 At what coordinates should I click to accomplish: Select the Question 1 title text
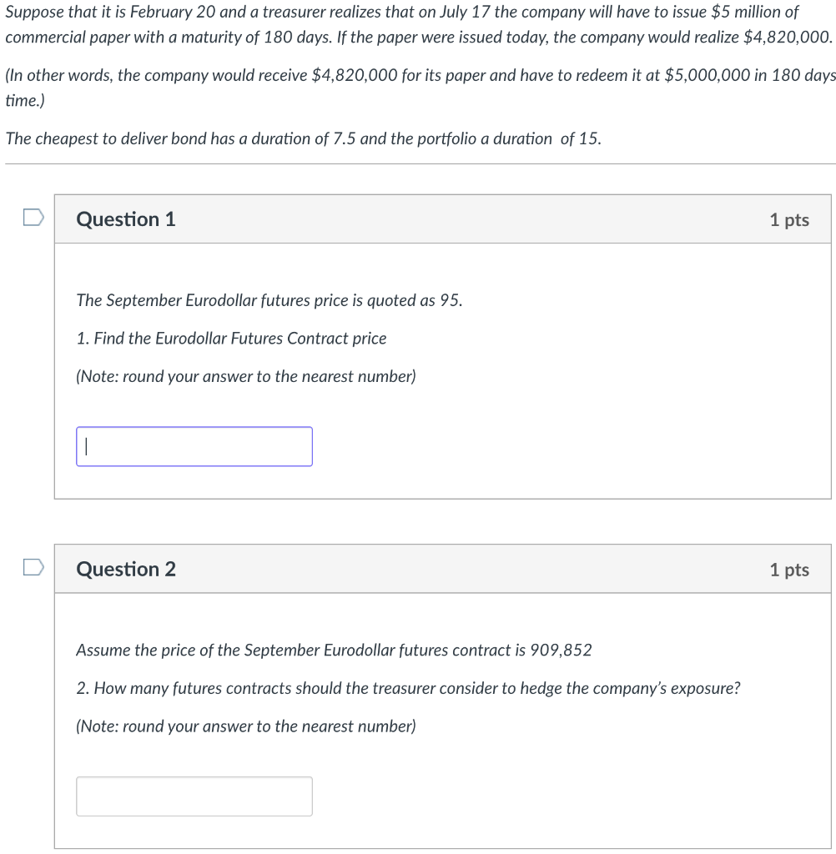pos(125,219)
